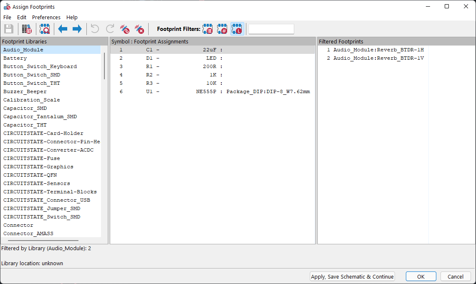Select Capacitor_SMD library
Viewport: 476px width, 284px height.
(51, 108)
